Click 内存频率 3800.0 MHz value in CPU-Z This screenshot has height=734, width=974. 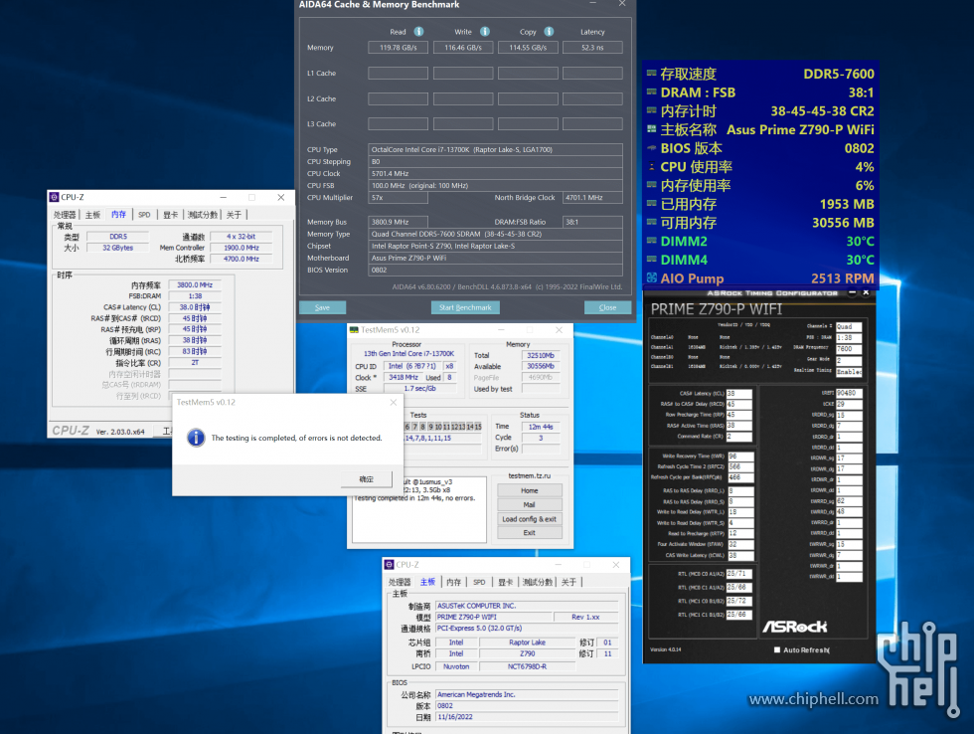(195, 284)
